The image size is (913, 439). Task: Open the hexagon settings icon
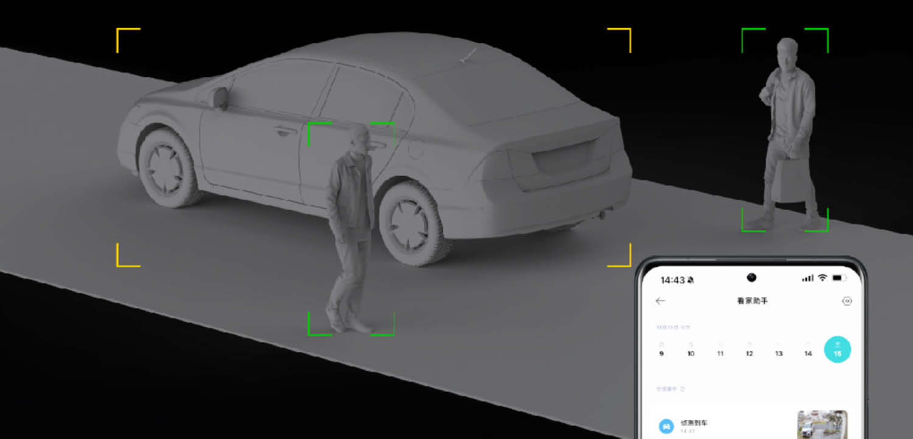click(x=847, y=301)
